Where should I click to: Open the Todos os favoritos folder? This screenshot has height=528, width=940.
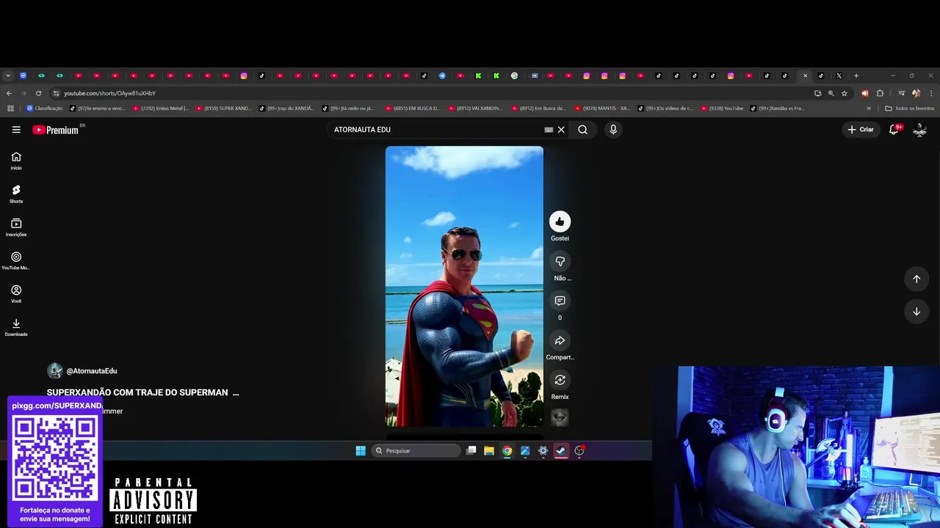pyautogui.click(x=910, y=109)
